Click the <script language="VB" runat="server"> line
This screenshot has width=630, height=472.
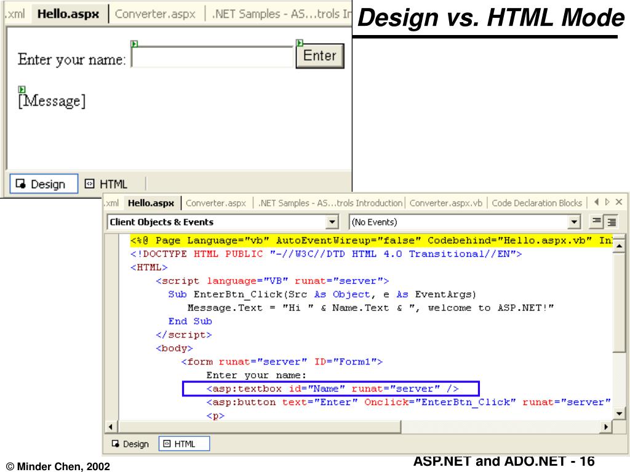coord(273,281)
